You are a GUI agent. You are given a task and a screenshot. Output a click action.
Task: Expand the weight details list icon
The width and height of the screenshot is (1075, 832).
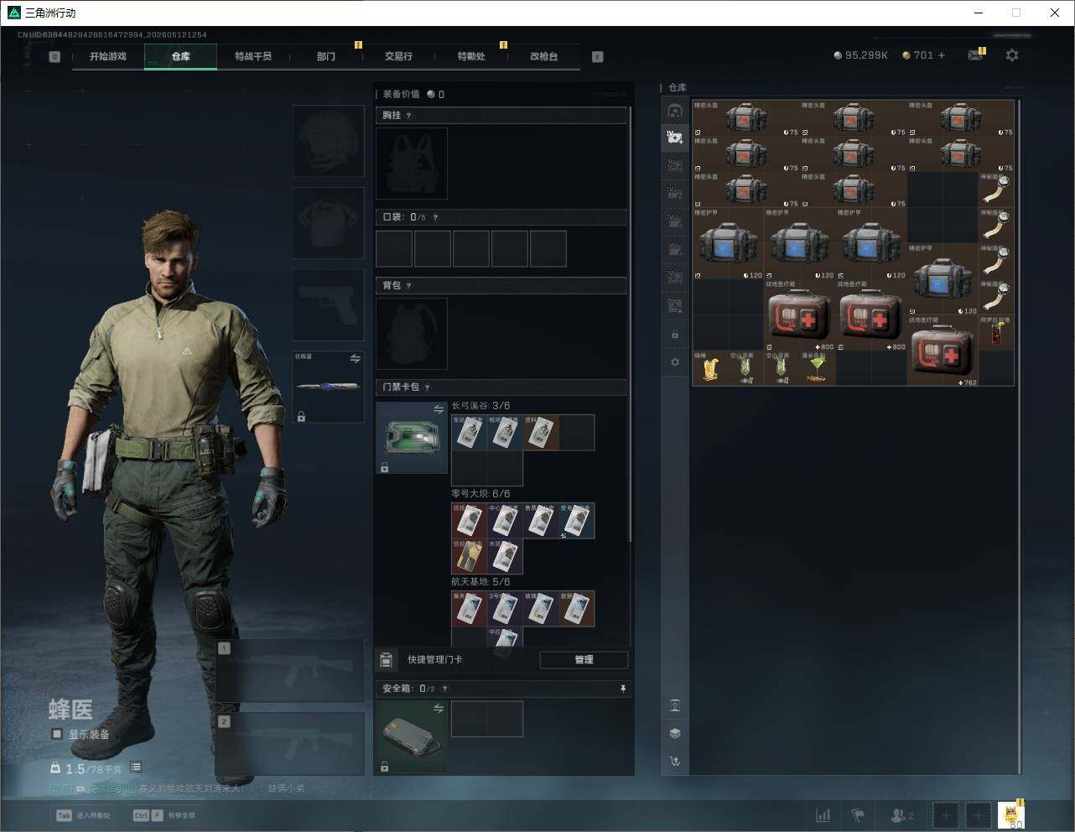tap(136, 767)
